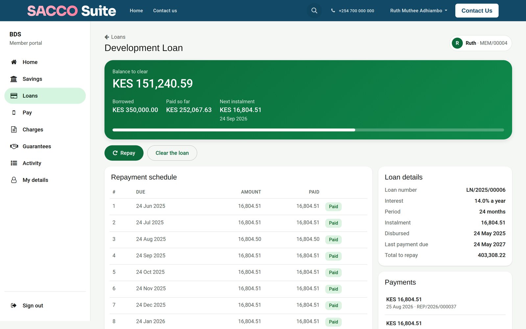Click the green R avatar circle

(x=457, y=43)
